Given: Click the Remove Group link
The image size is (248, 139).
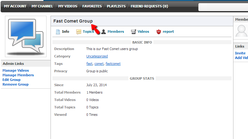Looking at the screenshot, I should coord(15,84).
